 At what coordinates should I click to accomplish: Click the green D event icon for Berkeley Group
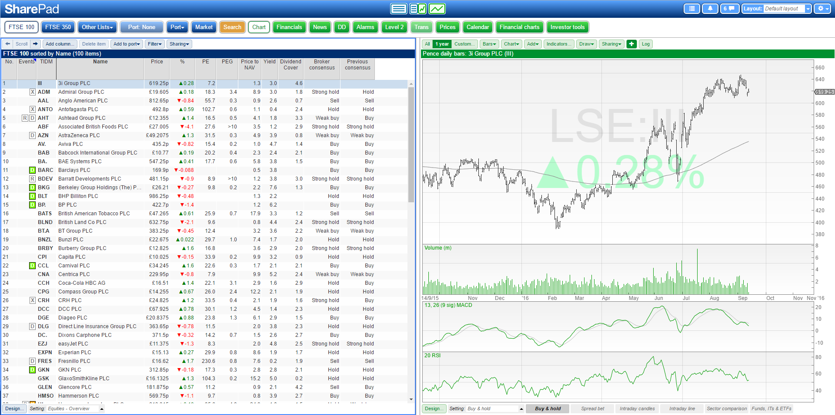pos(32,188)
